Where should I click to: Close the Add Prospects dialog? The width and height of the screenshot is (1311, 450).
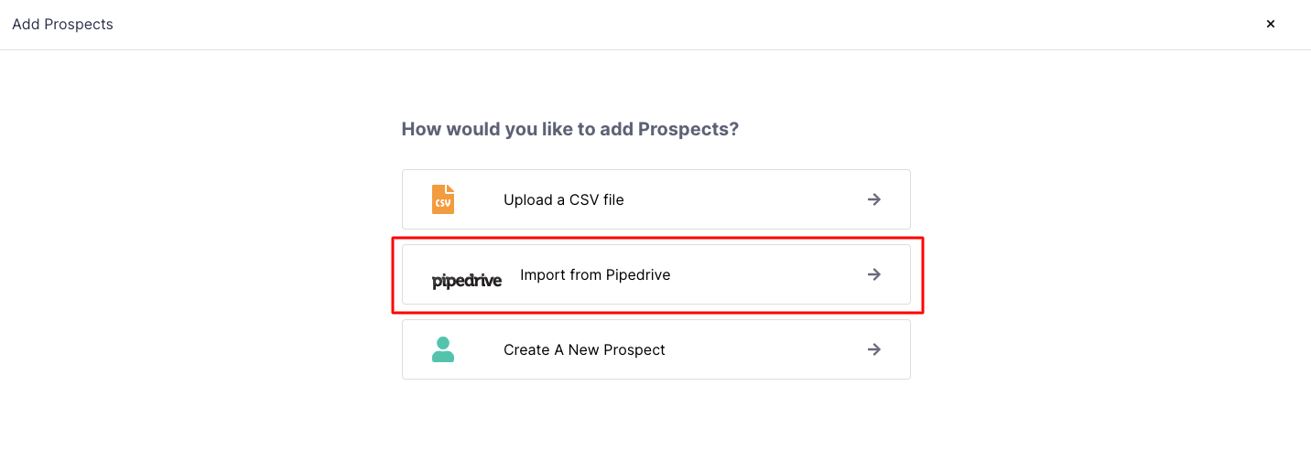(1270, 25)
